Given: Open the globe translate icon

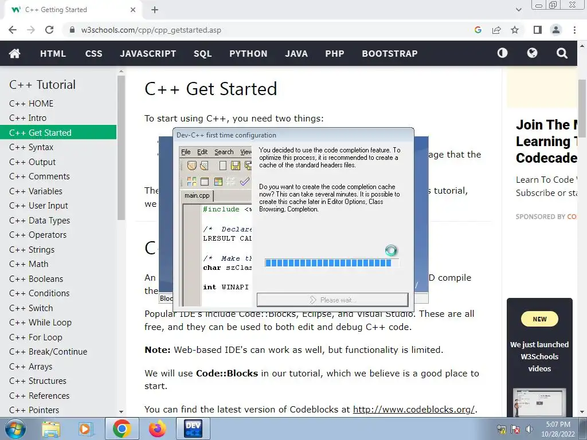Looking at the screenshot, I should pyautogui.click(x=532, y=53).
